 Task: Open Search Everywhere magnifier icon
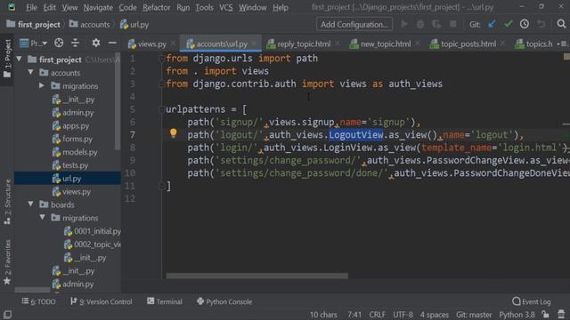click(561, 24)
